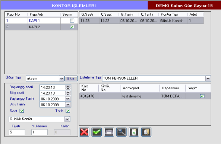Click the Departman column header
The image size is (221, 144).
173,88
